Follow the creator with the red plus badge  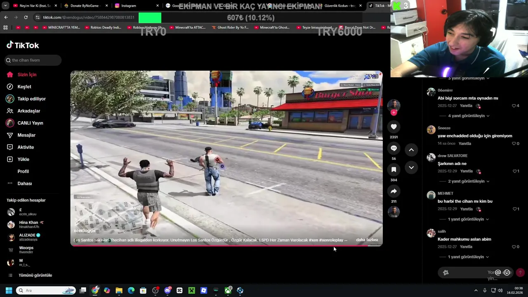click(x=394, y=113)
